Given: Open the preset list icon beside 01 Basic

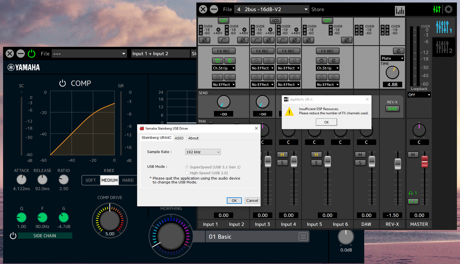Looking at the screenshot, I should pyautogui.click(x=303, y=236).
